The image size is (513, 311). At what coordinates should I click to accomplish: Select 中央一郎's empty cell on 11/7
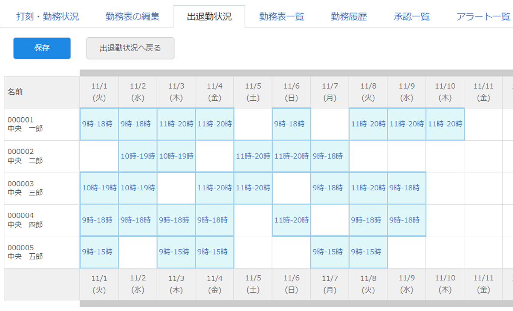coord(330,124)
